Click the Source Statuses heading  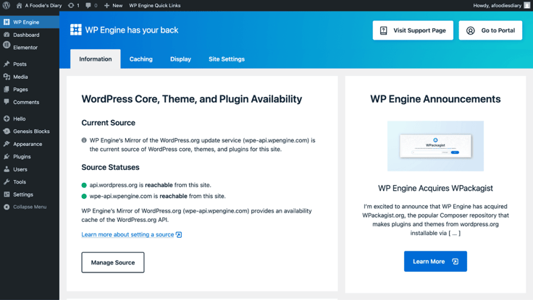click(x=110, y=167)
